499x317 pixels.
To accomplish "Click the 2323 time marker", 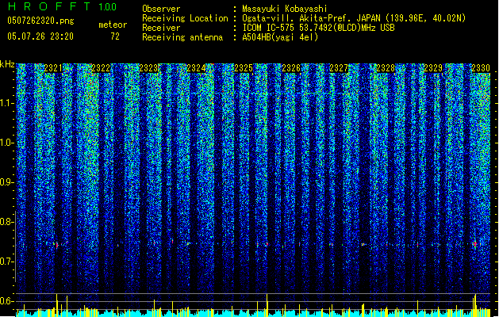I will point(148,68).
